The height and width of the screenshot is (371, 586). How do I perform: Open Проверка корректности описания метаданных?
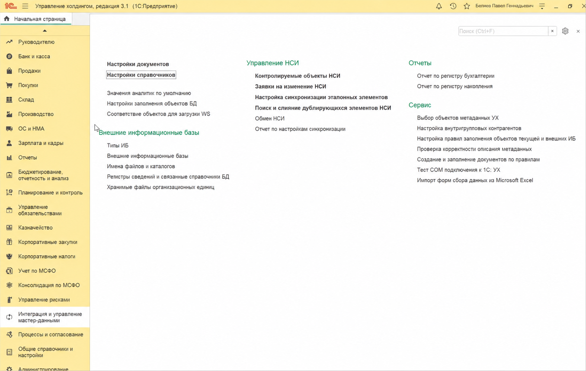(x=474, y=149)
